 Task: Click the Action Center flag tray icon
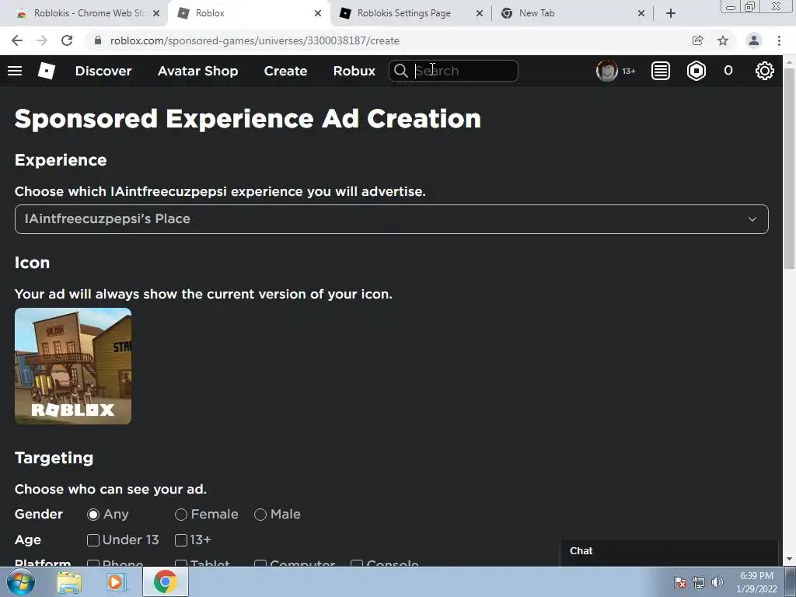(680, 582)
